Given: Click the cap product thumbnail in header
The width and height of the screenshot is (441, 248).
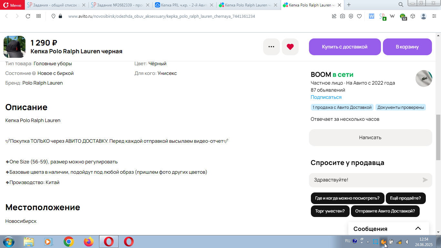Looking at the screenshot, I should click(x=15, y=47).
